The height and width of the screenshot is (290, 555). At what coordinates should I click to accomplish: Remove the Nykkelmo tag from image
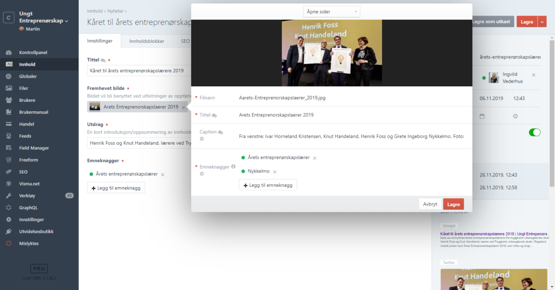(275, 172)
